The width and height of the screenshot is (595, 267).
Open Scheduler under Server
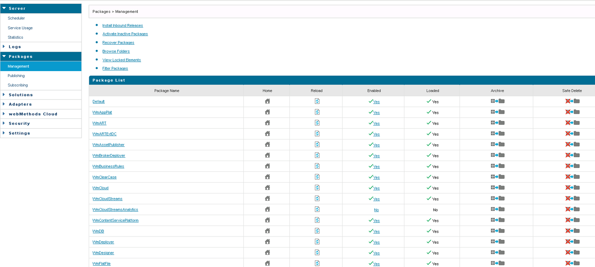point(16,19)
